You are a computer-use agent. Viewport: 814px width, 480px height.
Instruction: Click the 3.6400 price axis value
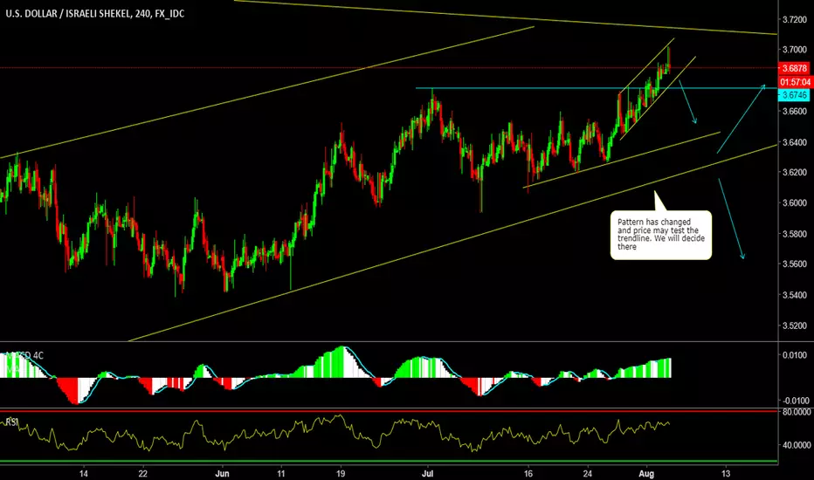[x=794, y=142]
